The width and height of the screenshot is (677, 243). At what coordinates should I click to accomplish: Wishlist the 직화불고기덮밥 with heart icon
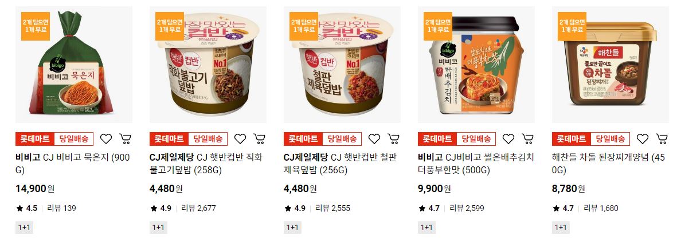[x=240, y=139]
